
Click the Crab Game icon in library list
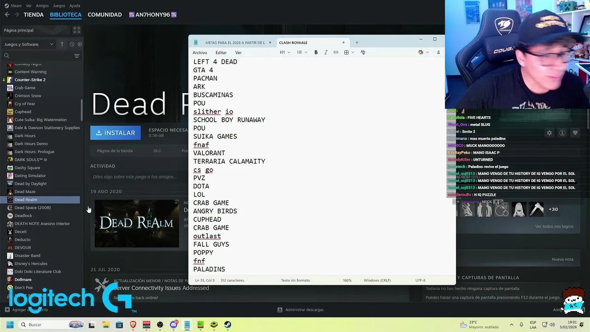pos(10,88)
